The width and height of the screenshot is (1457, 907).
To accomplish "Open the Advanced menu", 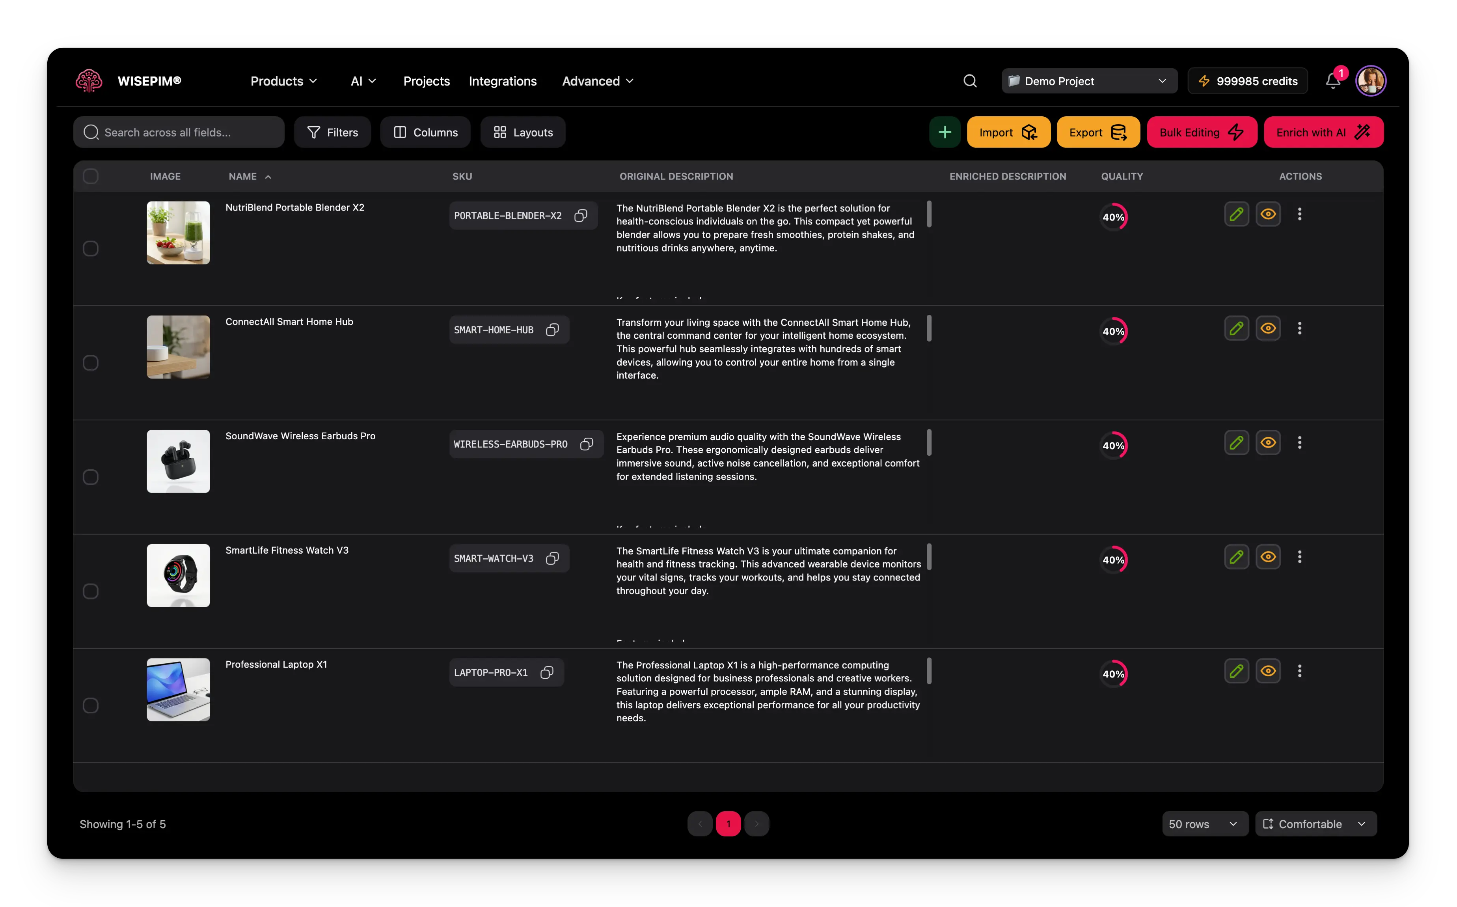I will tap(596, 80).
